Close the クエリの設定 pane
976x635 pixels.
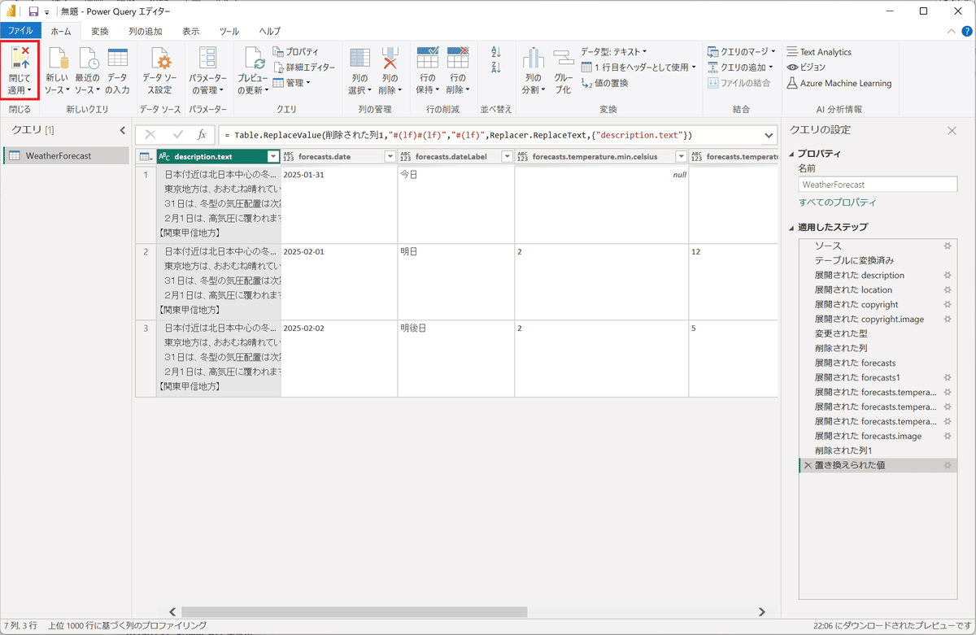[952, 130]
